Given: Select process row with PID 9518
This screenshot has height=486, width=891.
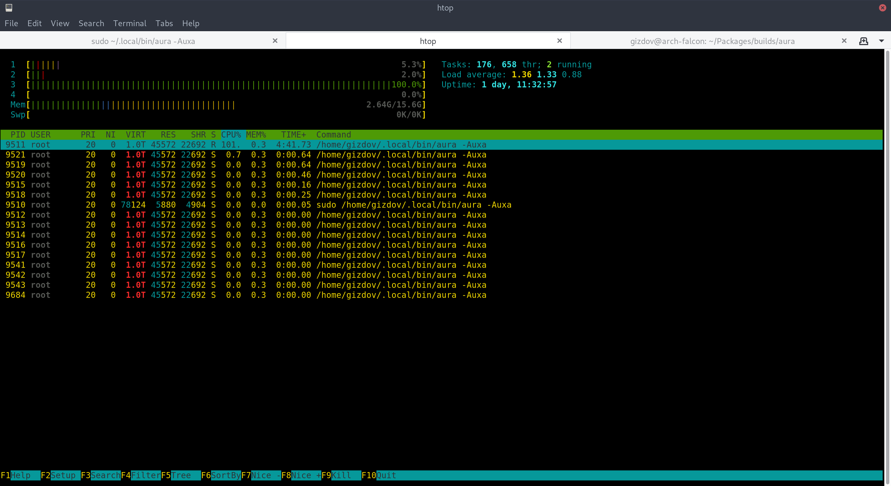Looking at the screenshot, I should pos(441,195).
